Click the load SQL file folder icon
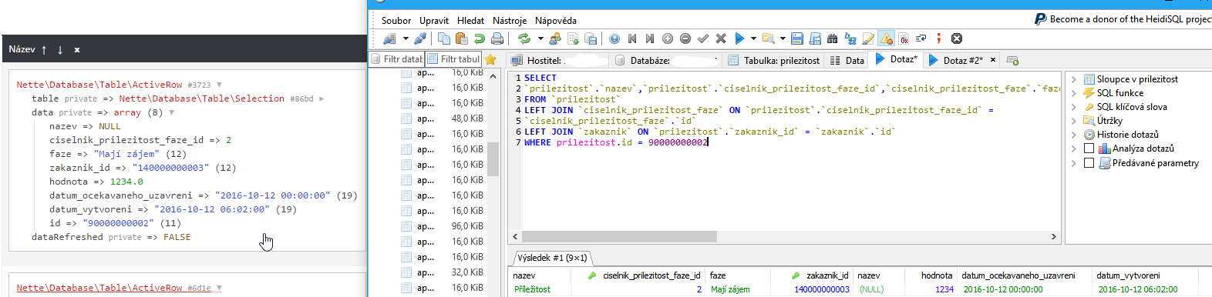 pos(769,38)
